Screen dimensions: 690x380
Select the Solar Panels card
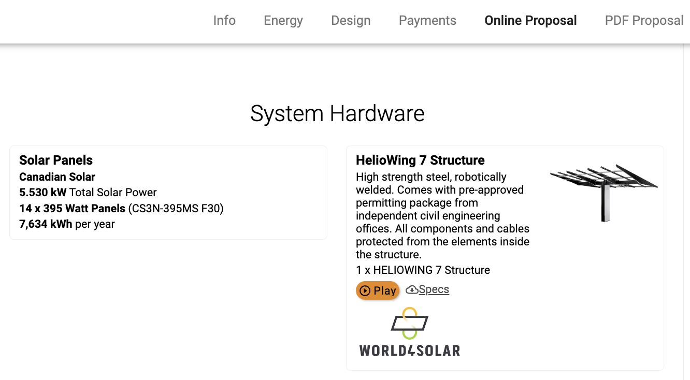click(x=168, y=192)
